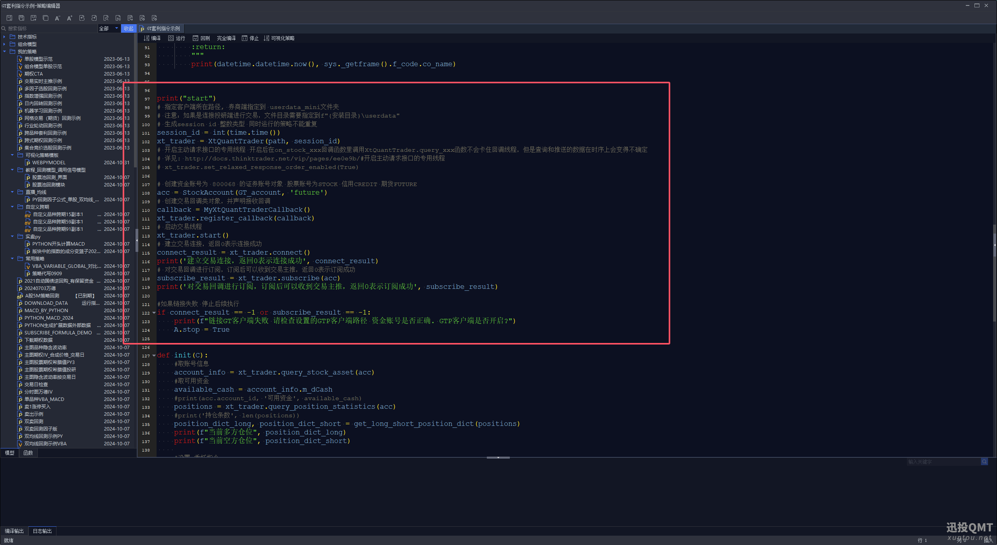This screenshot has height=545, width=997.
Task: Select 期权CTA strategy
Action: [33, 74]
